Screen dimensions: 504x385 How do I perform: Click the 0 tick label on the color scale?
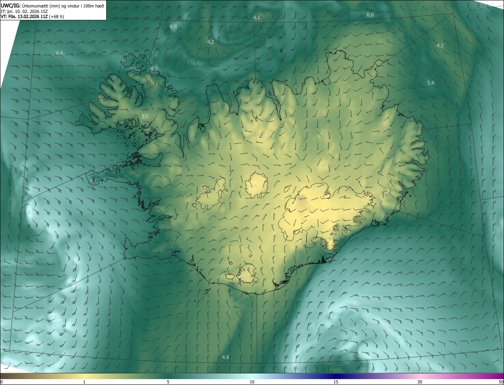(2, 382)
